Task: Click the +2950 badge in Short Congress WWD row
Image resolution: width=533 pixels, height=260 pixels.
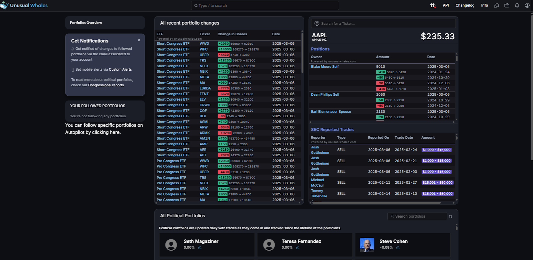Action: point(224,44)
